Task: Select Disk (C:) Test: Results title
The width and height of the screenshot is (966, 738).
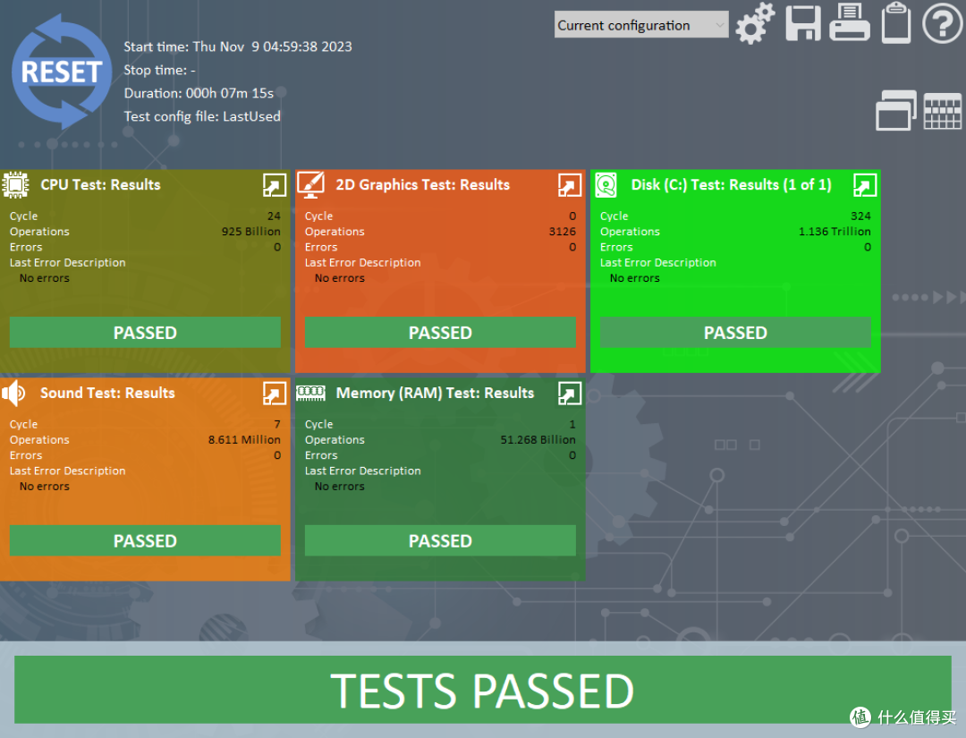Action: click(732, 185)
